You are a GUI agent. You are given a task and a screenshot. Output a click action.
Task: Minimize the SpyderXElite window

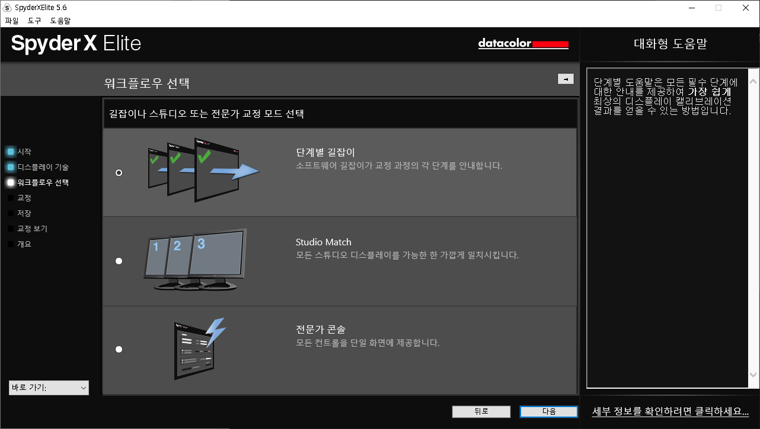tap(692, 8)
